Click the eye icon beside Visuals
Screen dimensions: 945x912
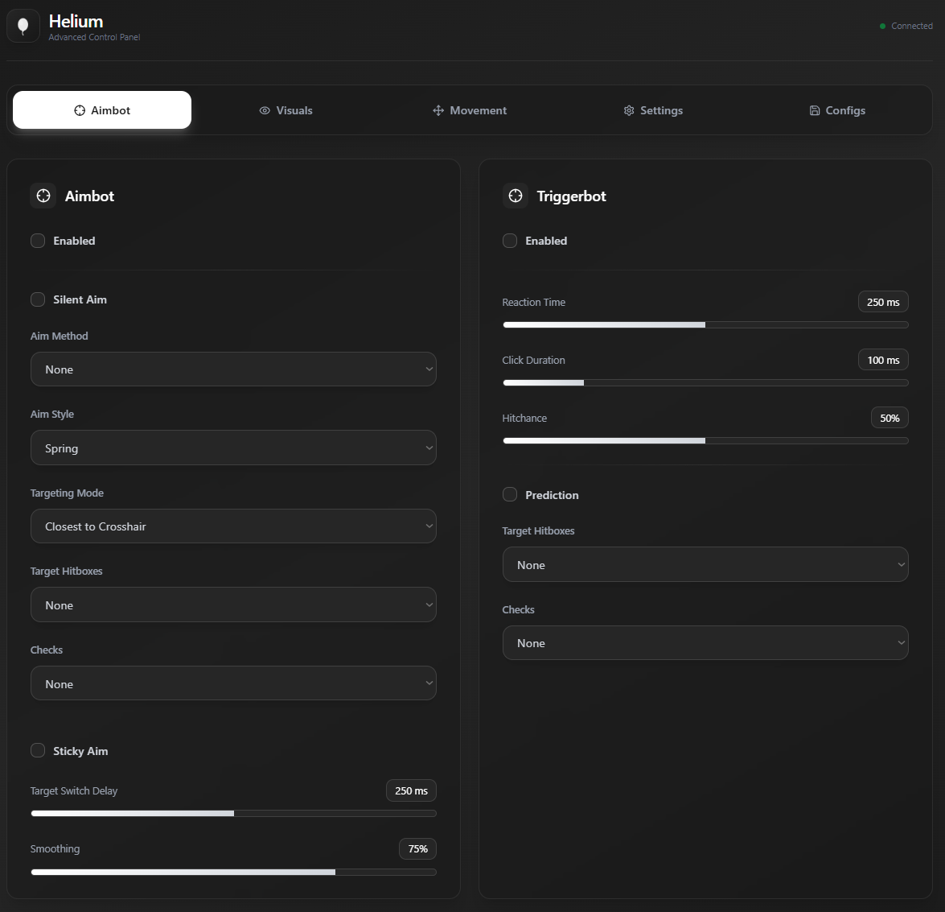click(265, 110)
